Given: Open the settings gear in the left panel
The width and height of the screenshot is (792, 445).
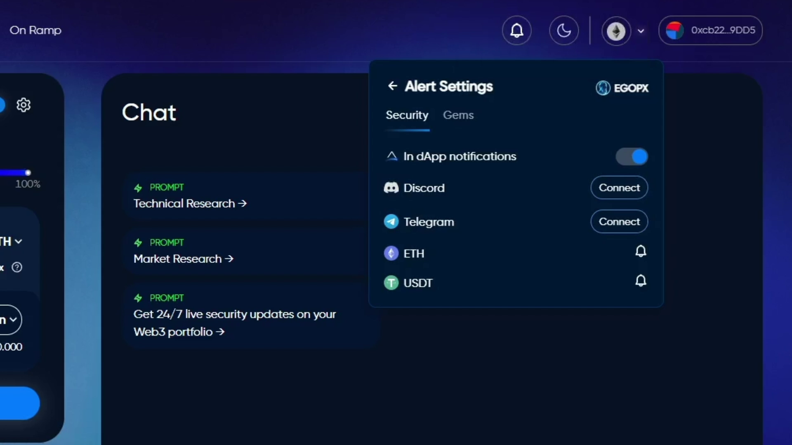Looking at the screenshot, I should 24,105.
